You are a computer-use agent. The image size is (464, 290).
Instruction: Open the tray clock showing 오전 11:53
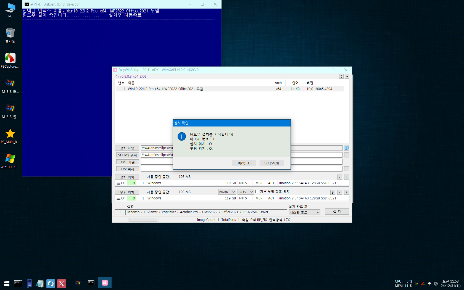[450, 284]
